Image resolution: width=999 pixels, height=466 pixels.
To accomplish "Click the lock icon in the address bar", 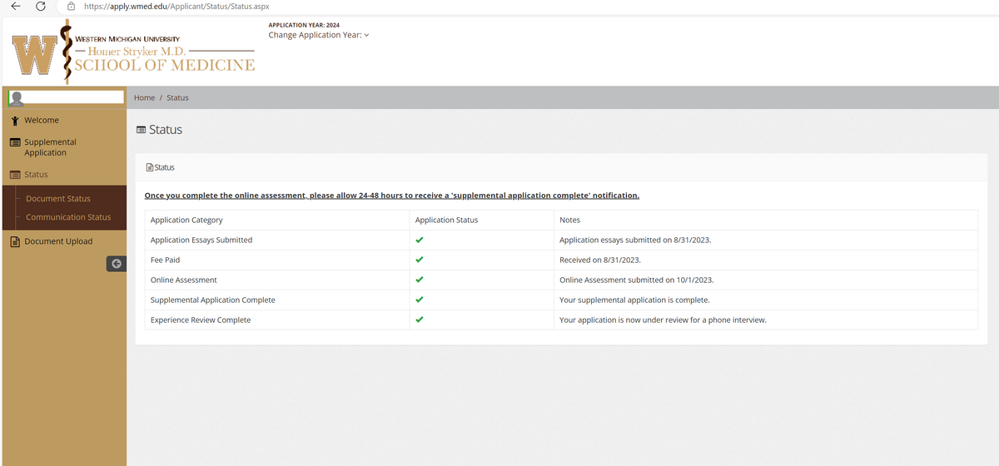I will point(72,7).
